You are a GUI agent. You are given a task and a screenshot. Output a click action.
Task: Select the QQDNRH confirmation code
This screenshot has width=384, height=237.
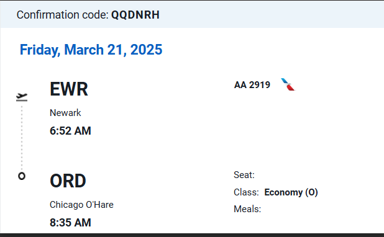135,15
